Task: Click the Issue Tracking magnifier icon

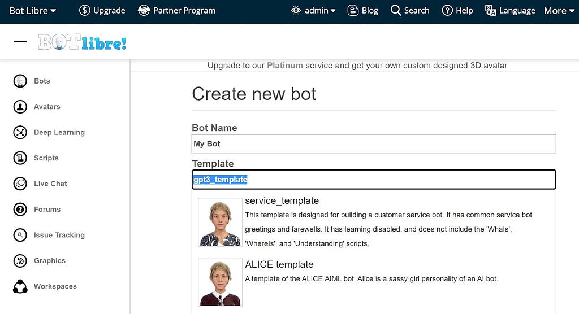Action: [20, 235]
